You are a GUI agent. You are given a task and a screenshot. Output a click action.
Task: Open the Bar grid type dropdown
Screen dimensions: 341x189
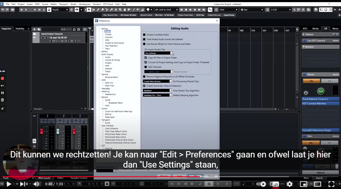click(x=252, y=10)
